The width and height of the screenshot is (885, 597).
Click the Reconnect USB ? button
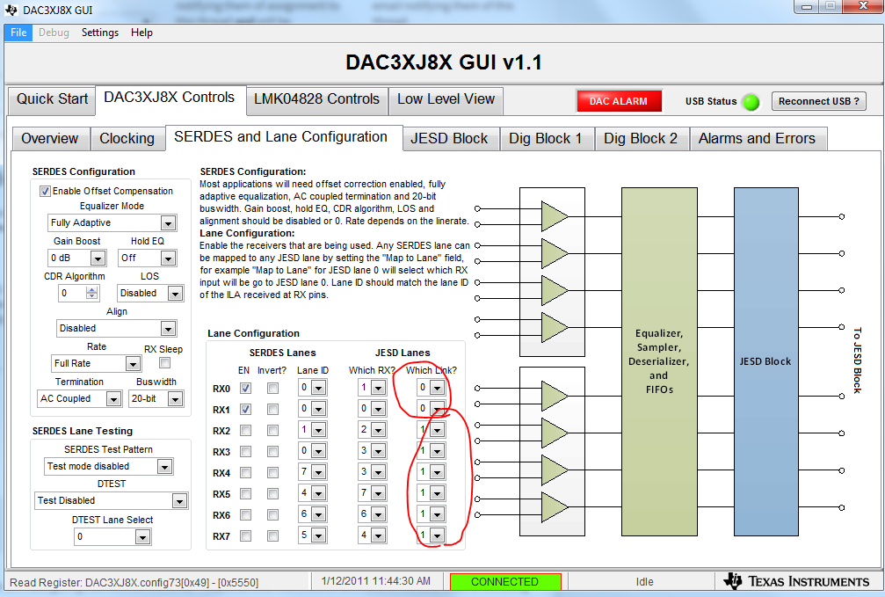819,102
